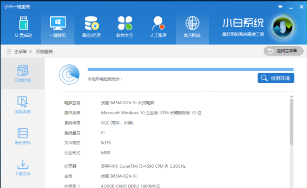Image resolution: width=307 pixels, height=188 pixels.
Task: Click the 小白一键重装 window title
Action: coord(17,7)
